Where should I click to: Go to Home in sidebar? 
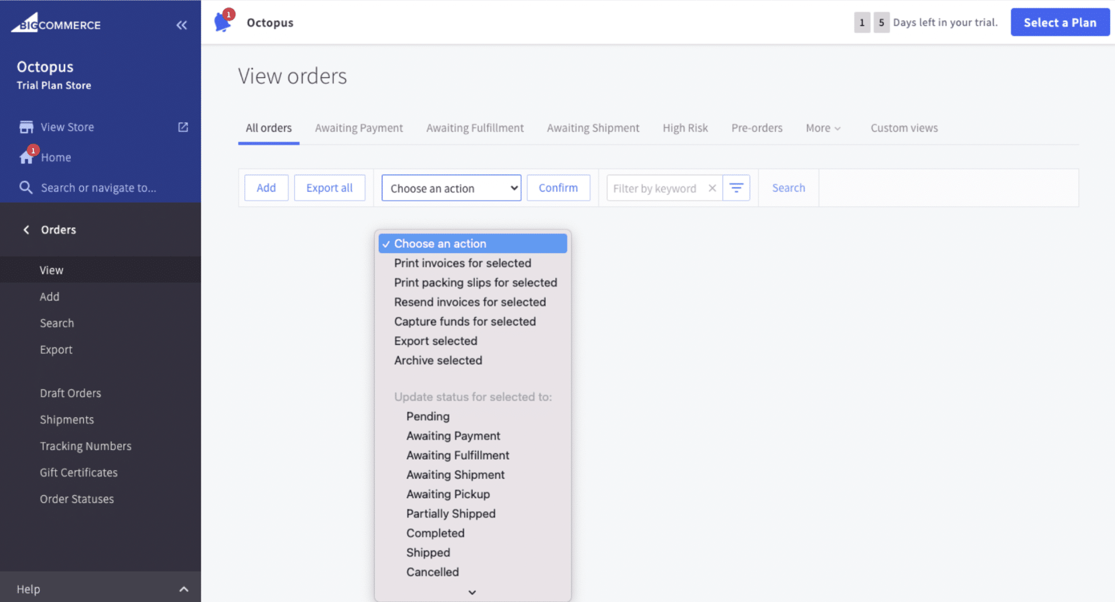56,158
